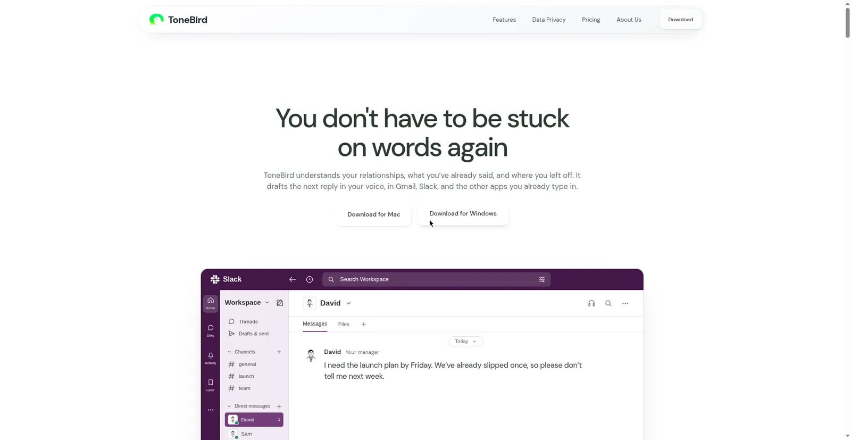Screen dimensions: 851x440
Task: Click the Slack back arrow icon
Action: tap(293, 279)
